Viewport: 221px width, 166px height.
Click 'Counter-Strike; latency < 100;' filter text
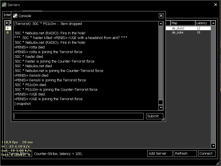[x=58, y=154]
